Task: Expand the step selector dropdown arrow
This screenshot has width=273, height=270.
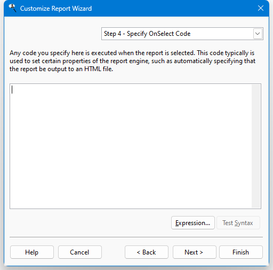Action: point(258,34)
